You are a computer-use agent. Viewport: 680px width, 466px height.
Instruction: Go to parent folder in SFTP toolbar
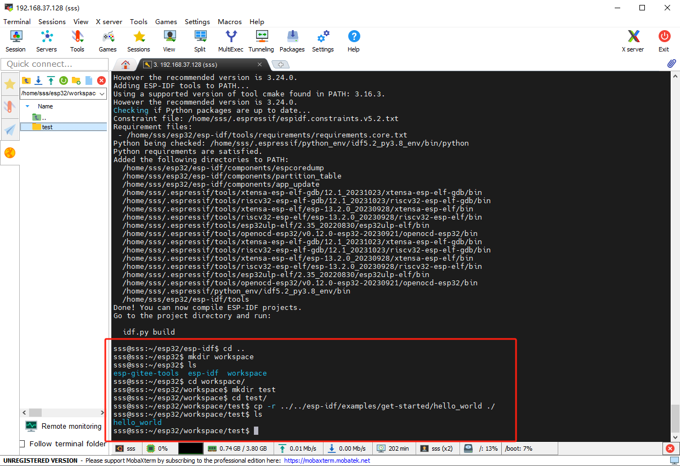click(x=26, y=80)
